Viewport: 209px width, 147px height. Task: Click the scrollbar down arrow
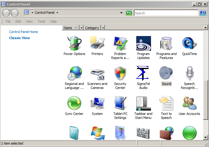[x=206, y=138]
